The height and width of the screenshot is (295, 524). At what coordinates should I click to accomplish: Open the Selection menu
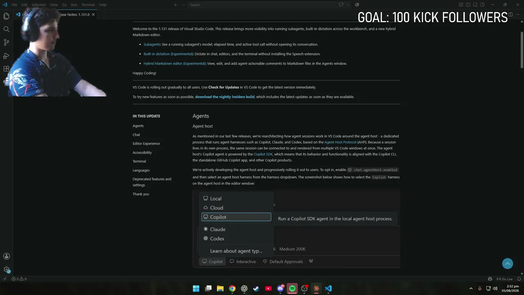click(x=39, y=5)
